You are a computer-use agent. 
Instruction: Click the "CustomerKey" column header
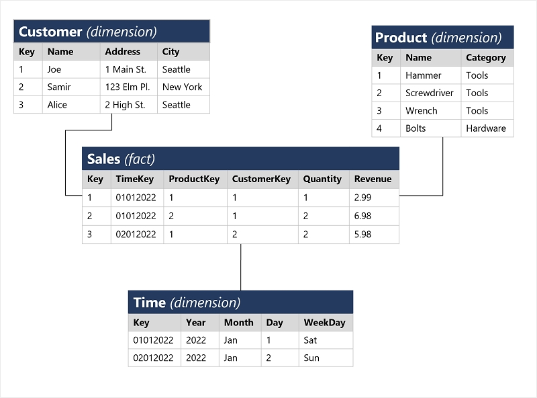pos(261,179)
